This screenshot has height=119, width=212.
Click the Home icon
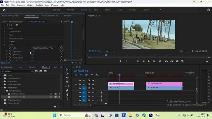(4, 10)
